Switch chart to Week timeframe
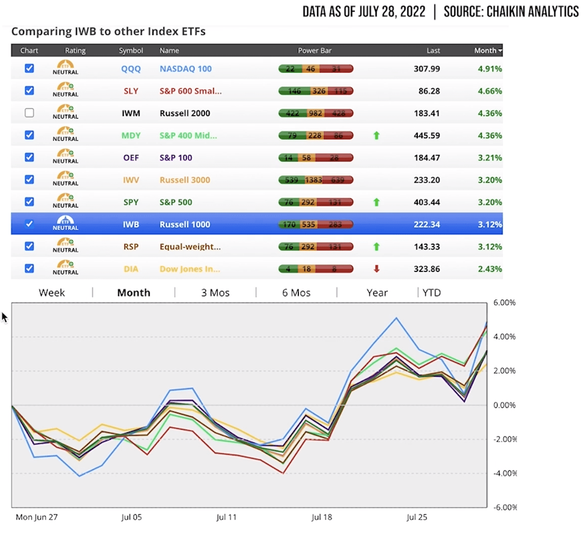 [x=52, y=293]
